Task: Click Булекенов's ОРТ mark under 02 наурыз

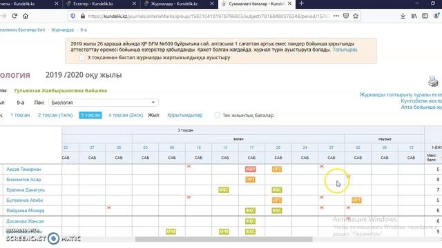Action: coord(356,200)
